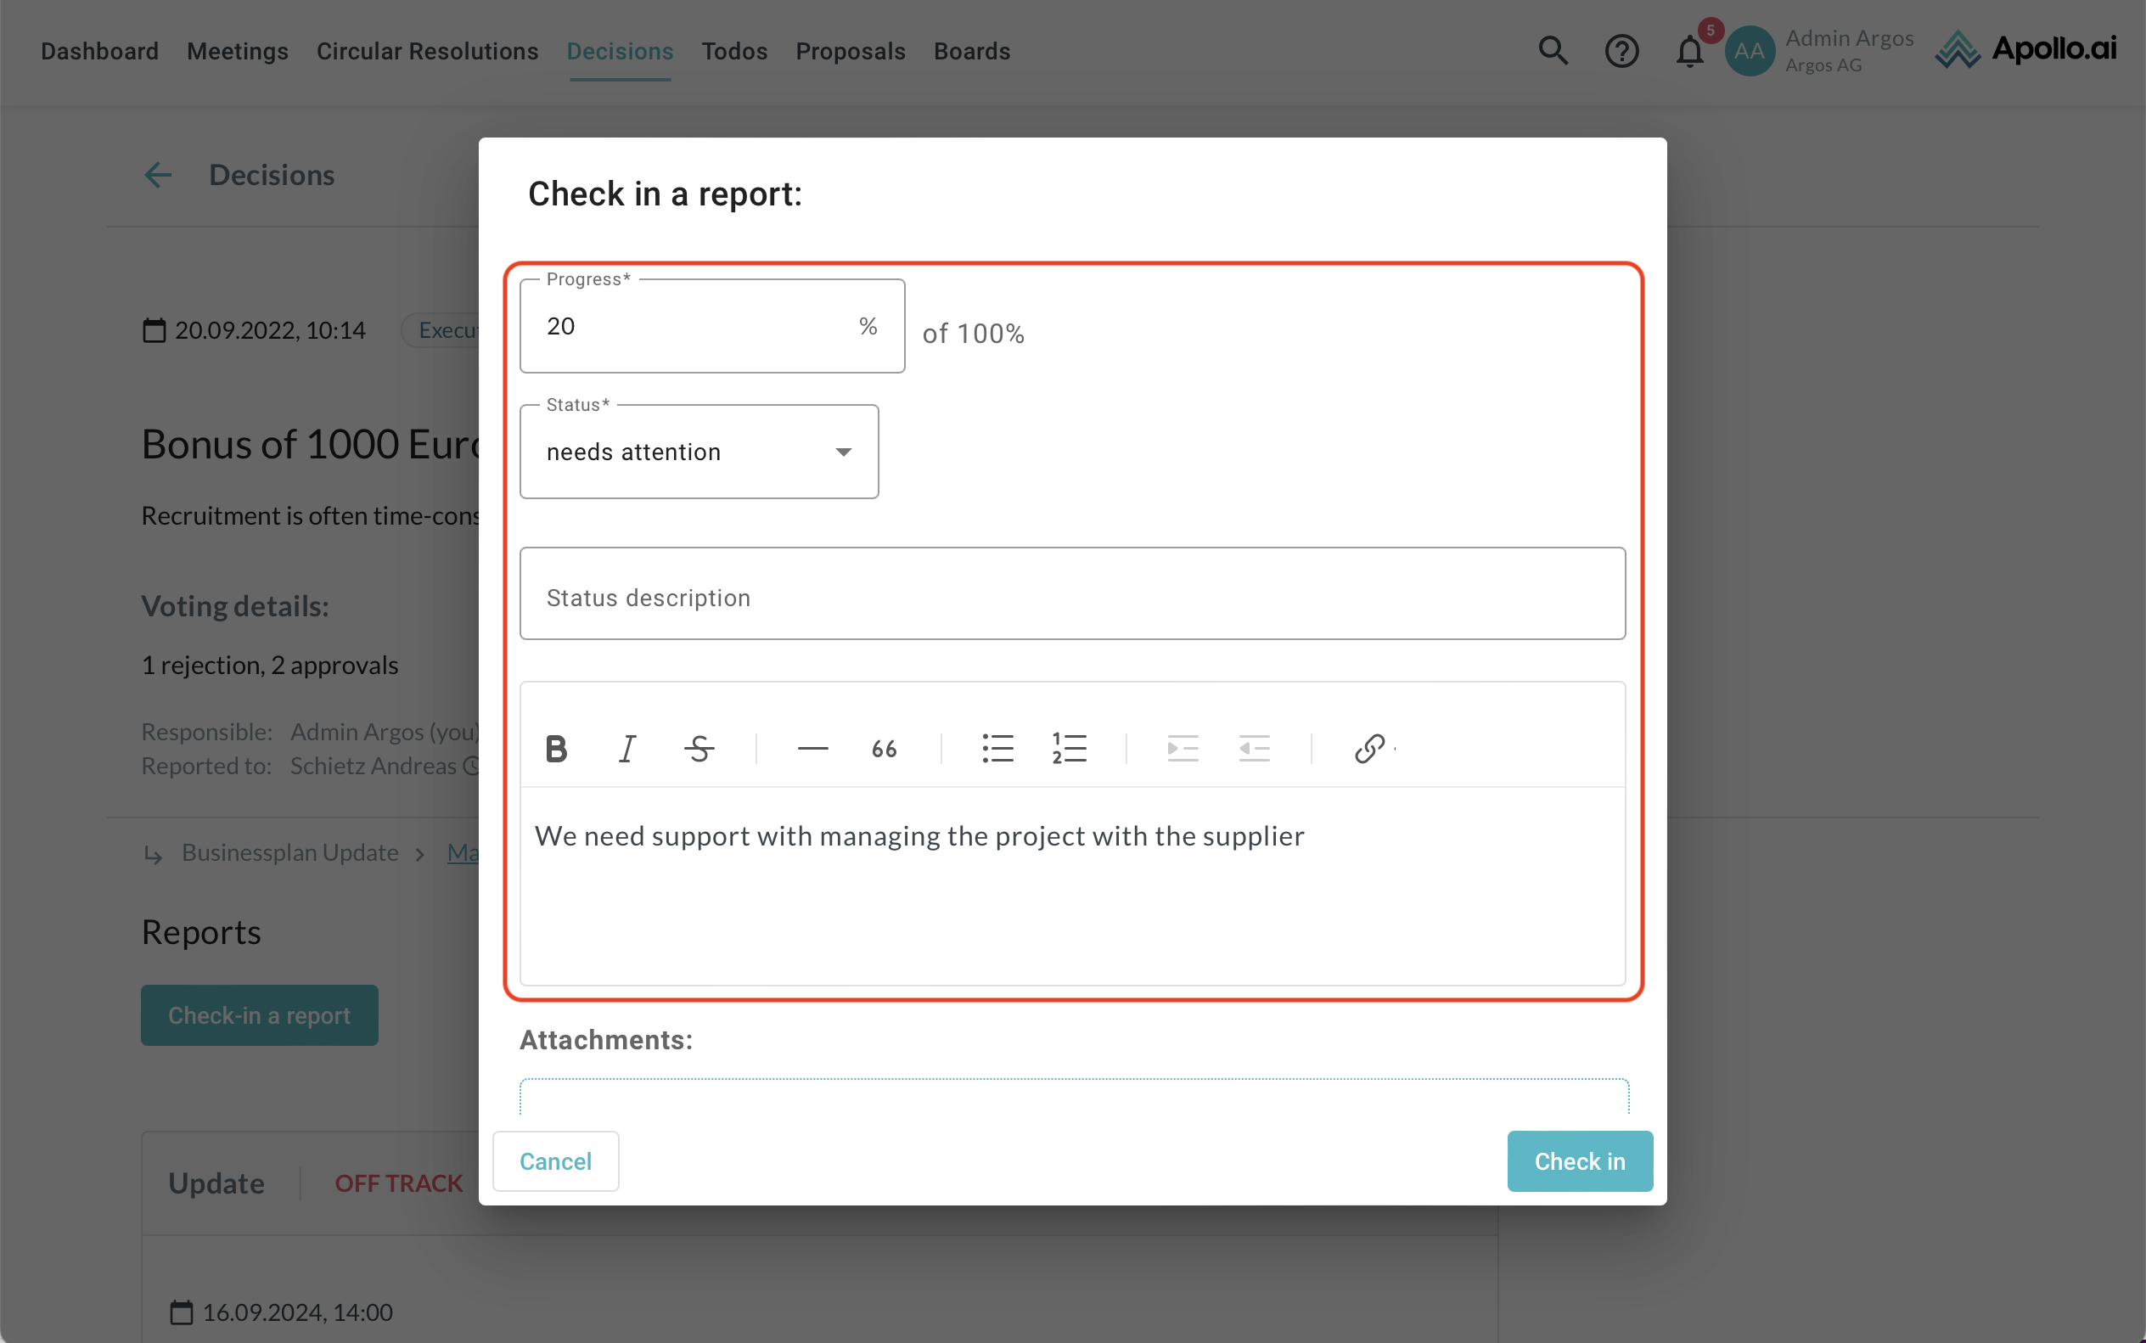2146x1343 pixels.
Task: Insert a link in the text
Action: click(x=1368, y=749)
